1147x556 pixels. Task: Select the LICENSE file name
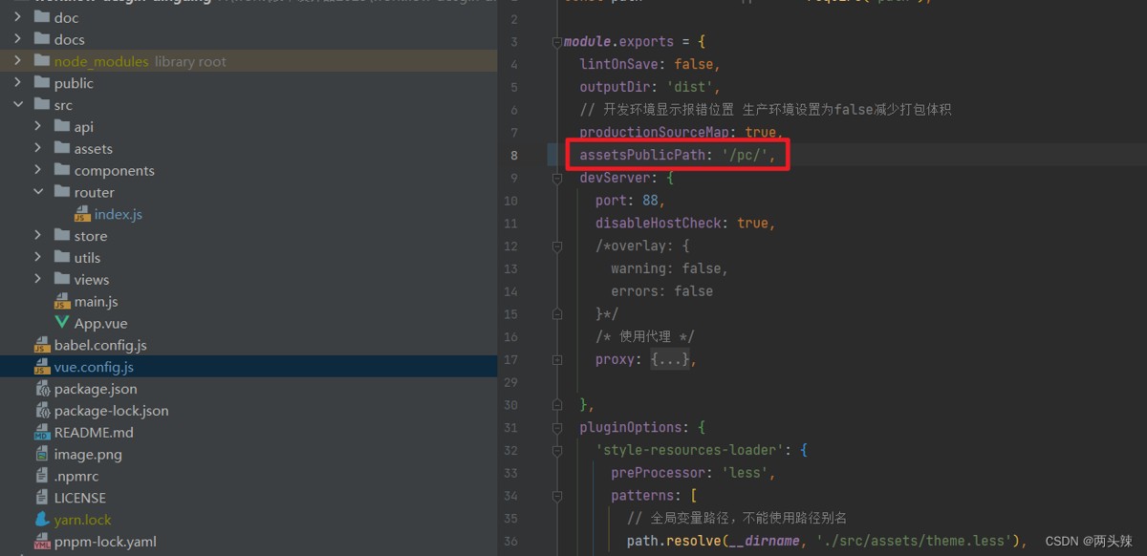click(x=80, y=498)
